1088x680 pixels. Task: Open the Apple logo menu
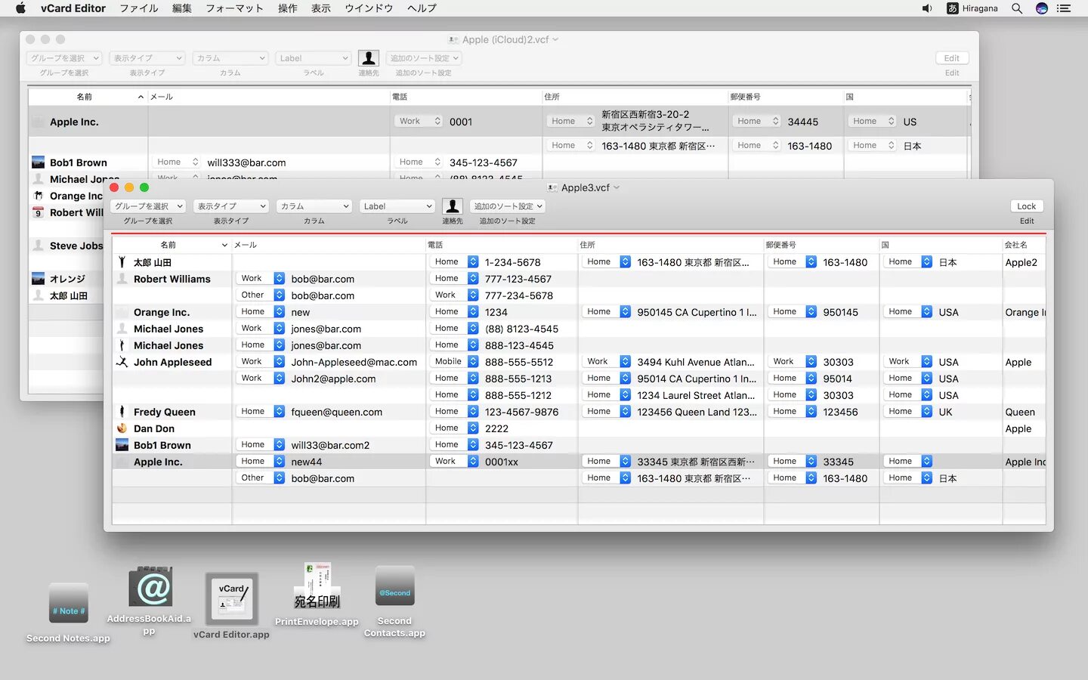click(20, 8)
